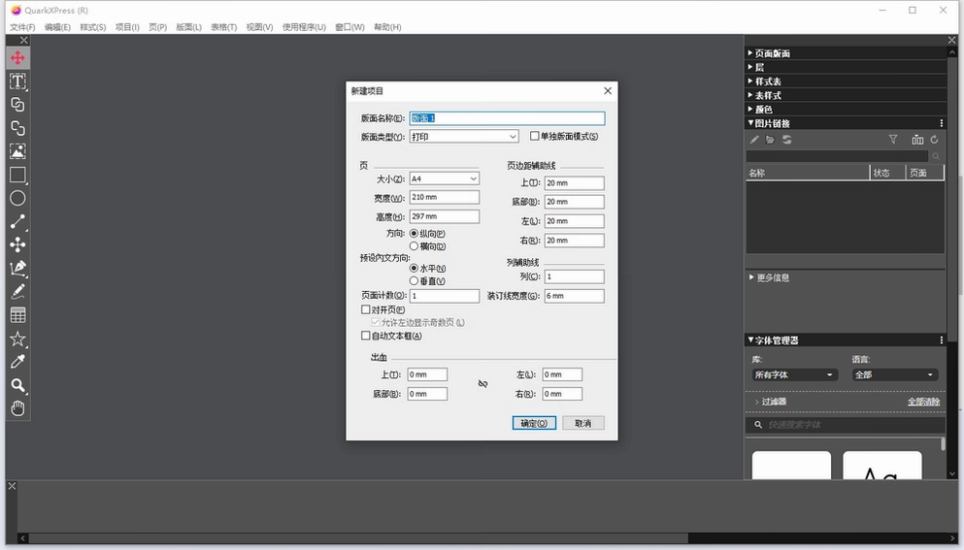
Task: Open the 文件(F) menu
Action: (x=22, y=27)
